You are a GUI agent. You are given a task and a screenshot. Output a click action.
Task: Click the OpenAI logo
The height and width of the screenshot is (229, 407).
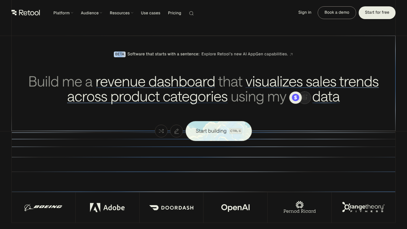(235, 207)
